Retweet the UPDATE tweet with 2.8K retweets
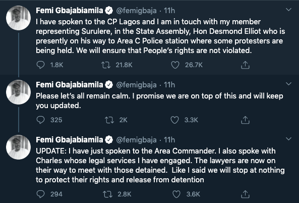 (x=108, y=194)
